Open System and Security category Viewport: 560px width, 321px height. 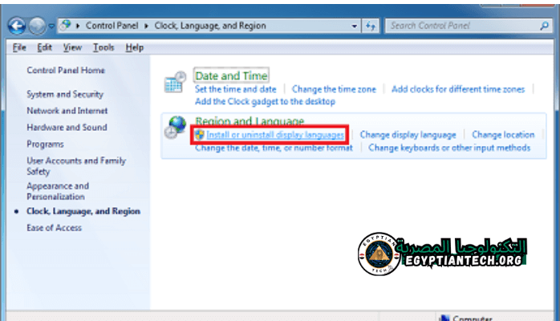(x=65, y=94)
